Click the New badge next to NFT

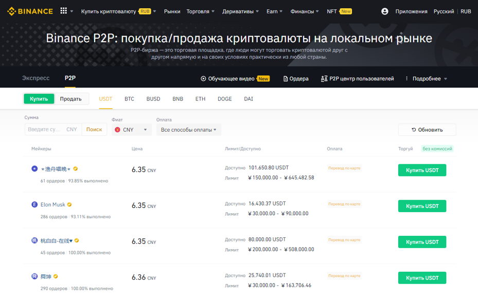[345, 11]
